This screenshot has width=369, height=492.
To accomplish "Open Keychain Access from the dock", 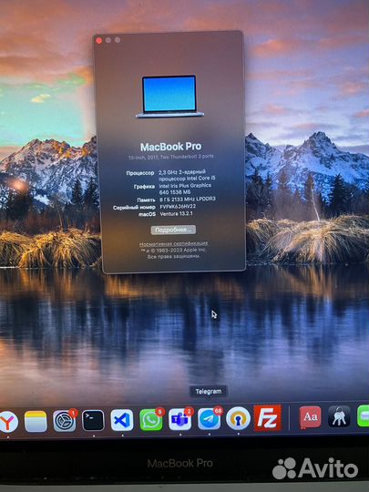I will 339,416.
